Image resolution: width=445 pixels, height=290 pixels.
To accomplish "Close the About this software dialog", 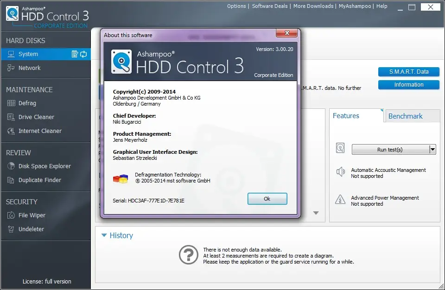I will coord(286,33).
